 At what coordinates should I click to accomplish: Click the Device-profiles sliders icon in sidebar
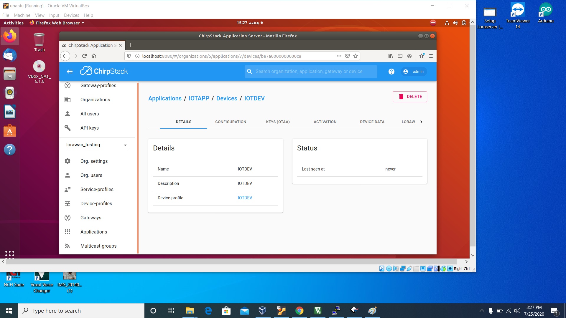tap(68, 203)
